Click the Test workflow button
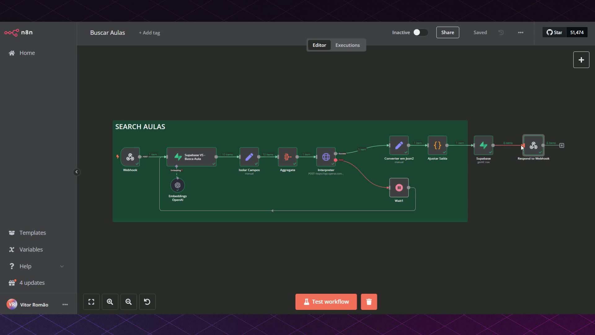Image resolution: width=595 pixels, height=335 pixels. point(326,302)
